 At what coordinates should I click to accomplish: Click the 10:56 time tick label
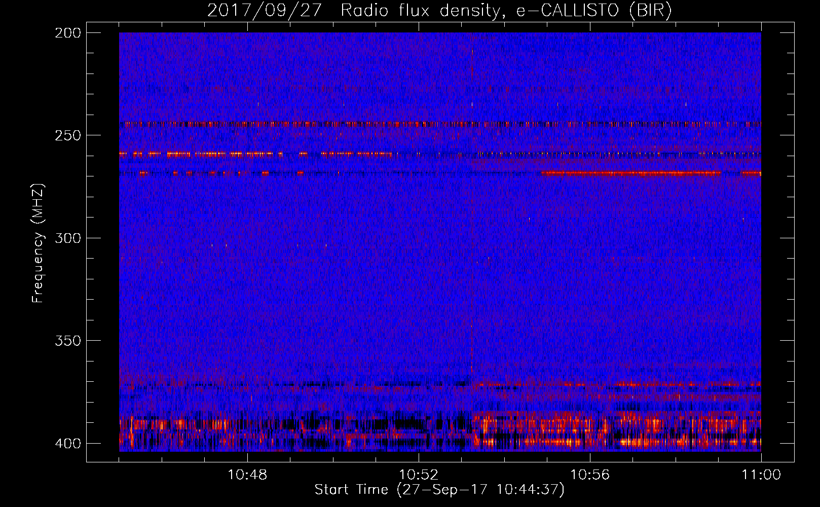(590, 475)
